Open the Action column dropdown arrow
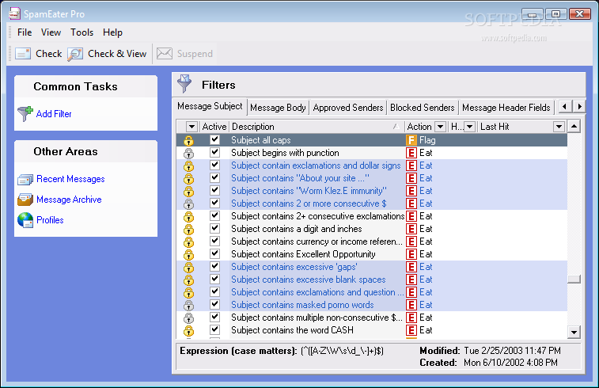The width and height of the screenshot is (599, 388). (x=441, y=127)
